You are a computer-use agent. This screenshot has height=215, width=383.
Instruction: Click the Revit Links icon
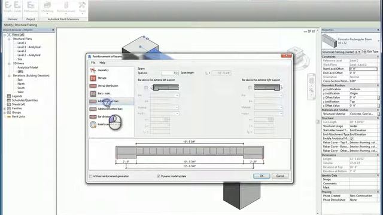click(9, 117)
